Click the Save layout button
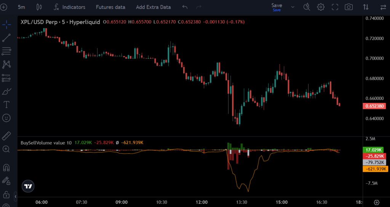 pyautogui.click(x=277, y=7)
